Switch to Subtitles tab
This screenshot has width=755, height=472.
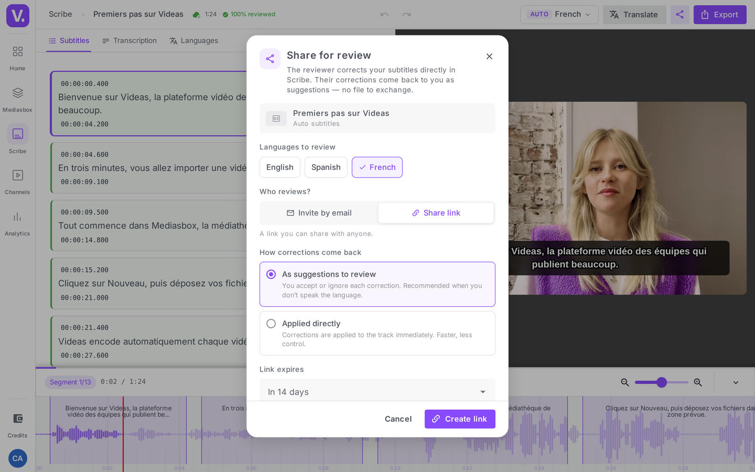69,41
